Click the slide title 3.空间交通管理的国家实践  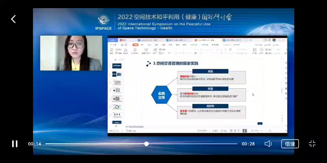(175, 64)
